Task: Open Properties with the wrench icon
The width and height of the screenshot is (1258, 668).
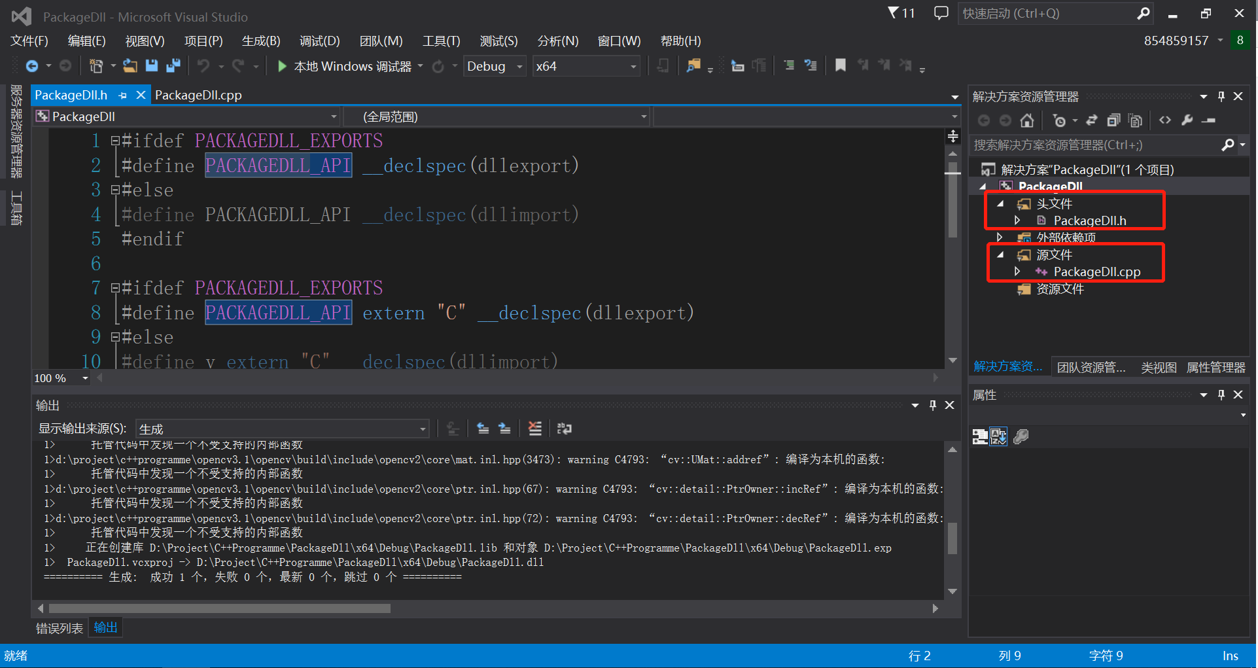Action: tap(1187, 120)
